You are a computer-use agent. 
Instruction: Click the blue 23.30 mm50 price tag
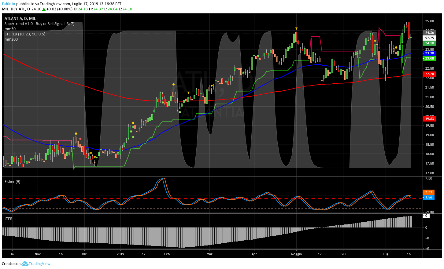click(429, 53)
